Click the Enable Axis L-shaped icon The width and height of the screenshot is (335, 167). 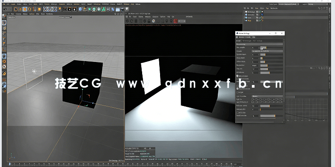[x=4, y=49]
